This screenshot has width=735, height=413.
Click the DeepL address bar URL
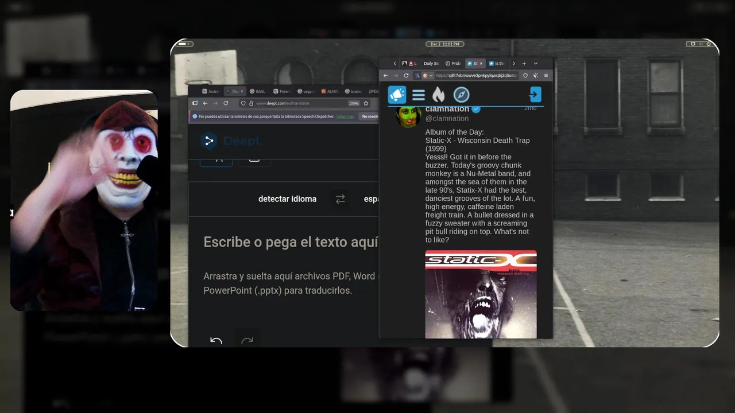[x=283, y=103]
